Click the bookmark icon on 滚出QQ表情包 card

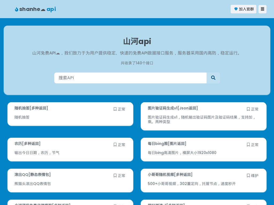pyautogui.click(x=115, y=176)
